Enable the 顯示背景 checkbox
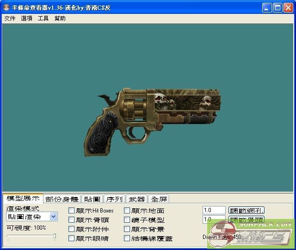The width and height of the screenshot is (296, 250). coord(127,229)
